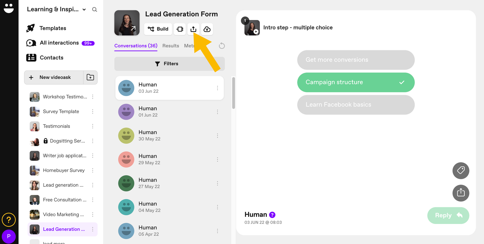484x244 pixels.
Task: Click the refresh conversations icon
Action: coord(222,46)
